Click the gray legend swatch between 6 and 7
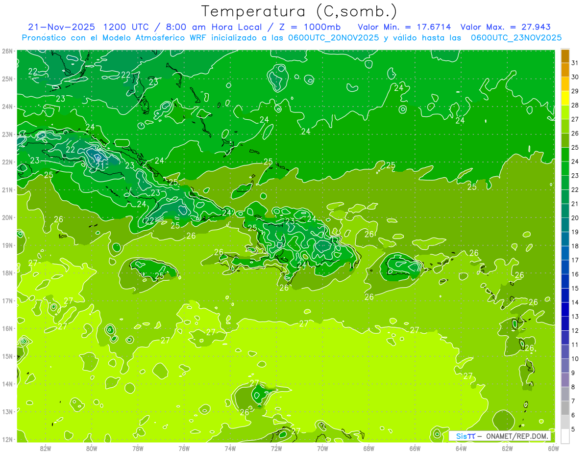588x455 pixels. click(565, 408)
